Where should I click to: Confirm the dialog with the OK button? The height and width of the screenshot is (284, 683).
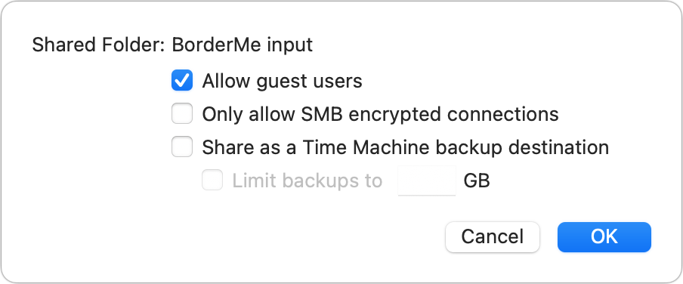click(x=604, y=237)
